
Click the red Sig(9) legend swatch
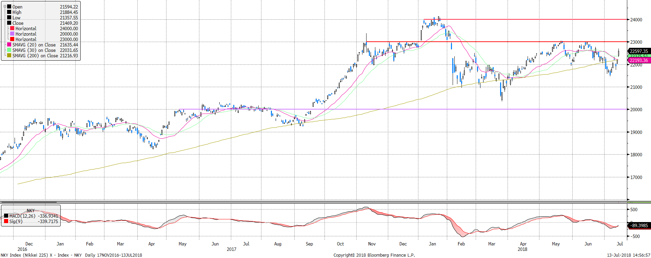(x=6, y=221)
